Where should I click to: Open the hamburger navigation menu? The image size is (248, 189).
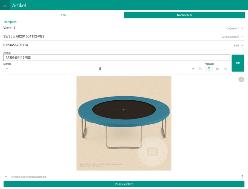5,5
